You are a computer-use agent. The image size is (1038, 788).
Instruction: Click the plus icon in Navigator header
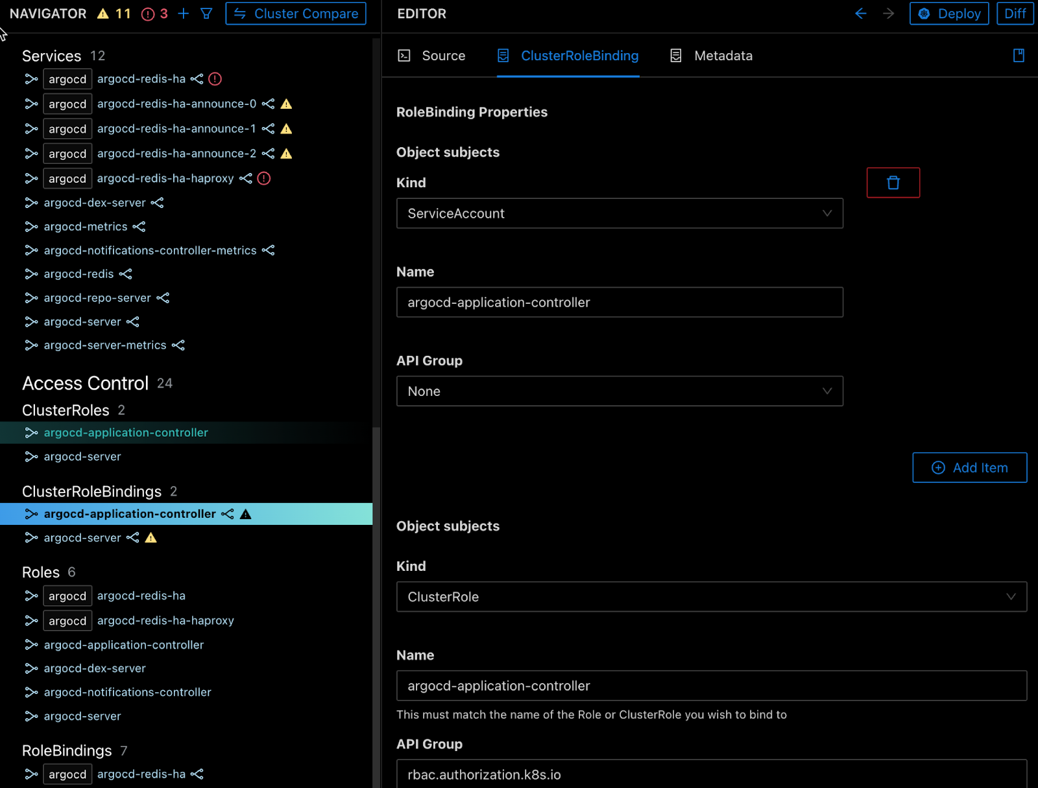point(184,14)
